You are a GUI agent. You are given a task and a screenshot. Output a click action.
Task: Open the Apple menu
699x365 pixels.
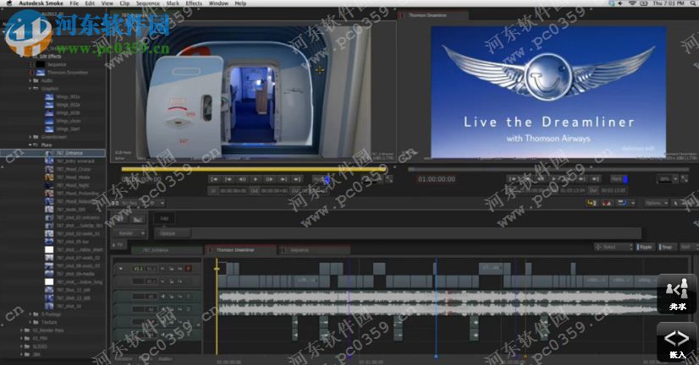pyautogui.click(x=9, y=3)
